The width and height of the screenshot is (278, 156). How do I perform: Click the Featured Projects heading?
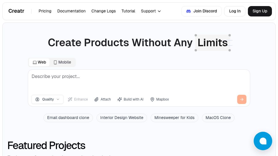coord(46,146)
